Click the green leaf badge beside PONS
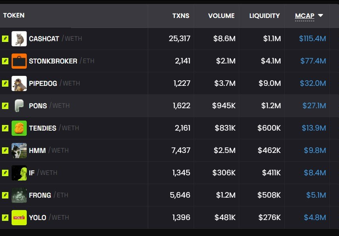The image size is (339, 236). click(x=5, y=106)
